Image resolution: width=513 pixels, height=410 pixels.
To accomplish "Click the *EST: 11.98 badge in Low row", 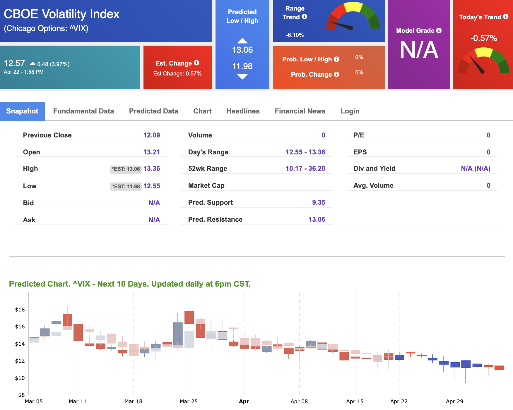I will click(126, 186).
